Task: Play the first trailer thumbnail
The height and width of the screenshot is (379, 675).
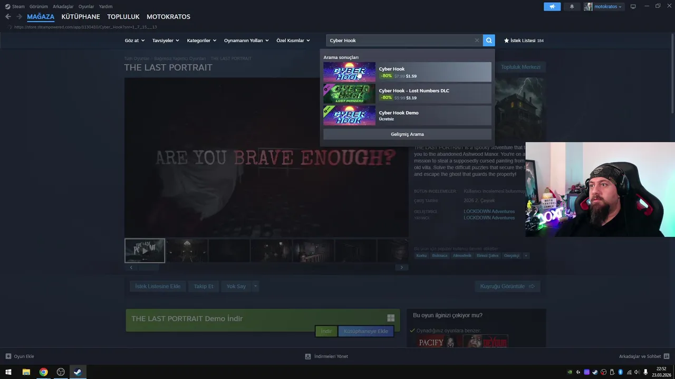Action: [x=144, y=251]
